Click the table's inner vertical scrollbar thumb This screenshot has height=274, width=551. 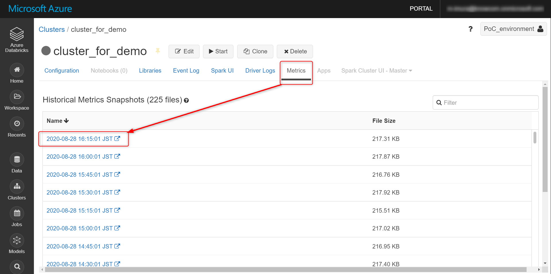click(535, 137)
